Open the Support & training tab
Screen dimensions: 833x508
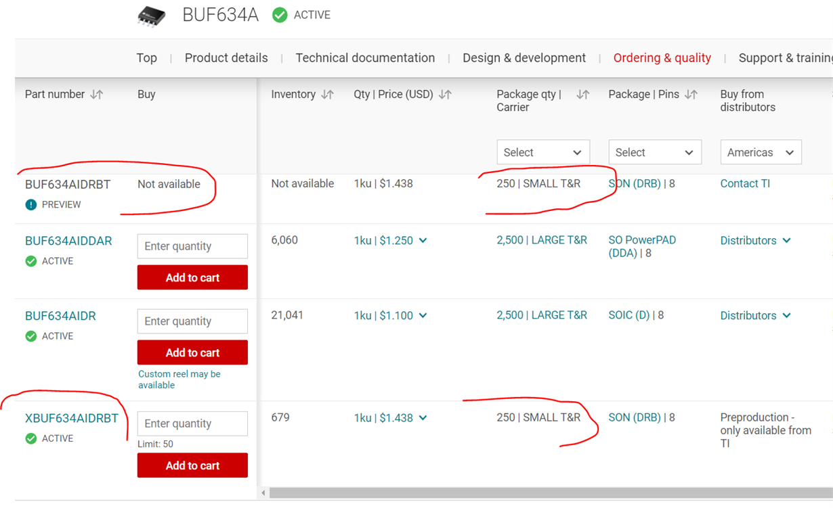point(786,58)
